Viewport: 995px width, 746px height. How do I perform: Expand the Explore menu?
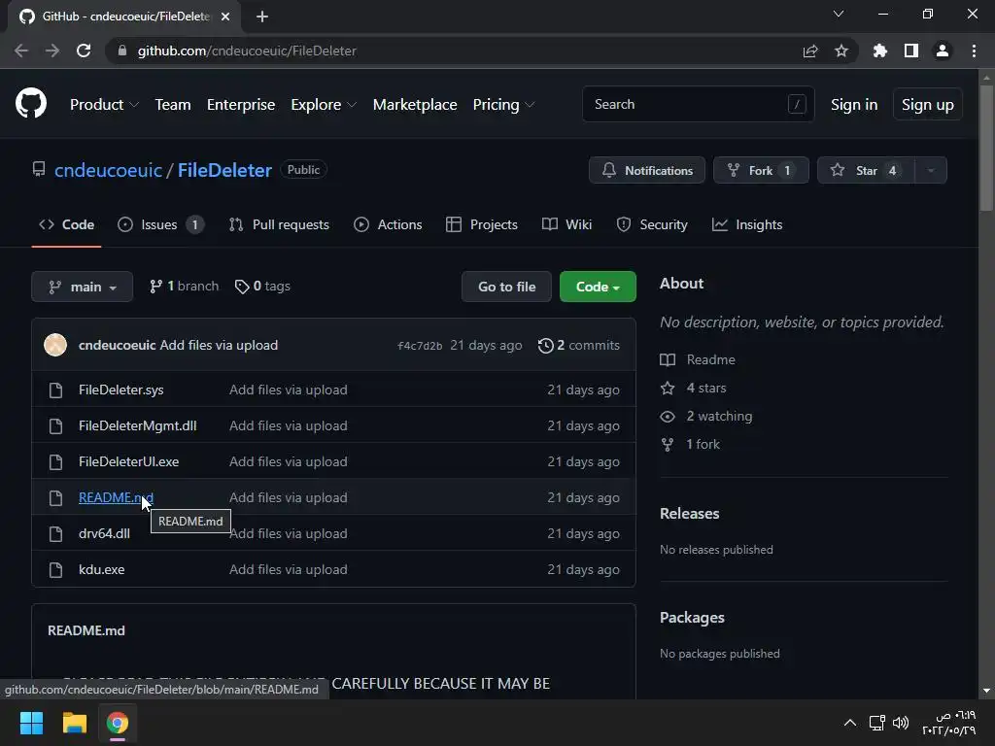(324, 105)
